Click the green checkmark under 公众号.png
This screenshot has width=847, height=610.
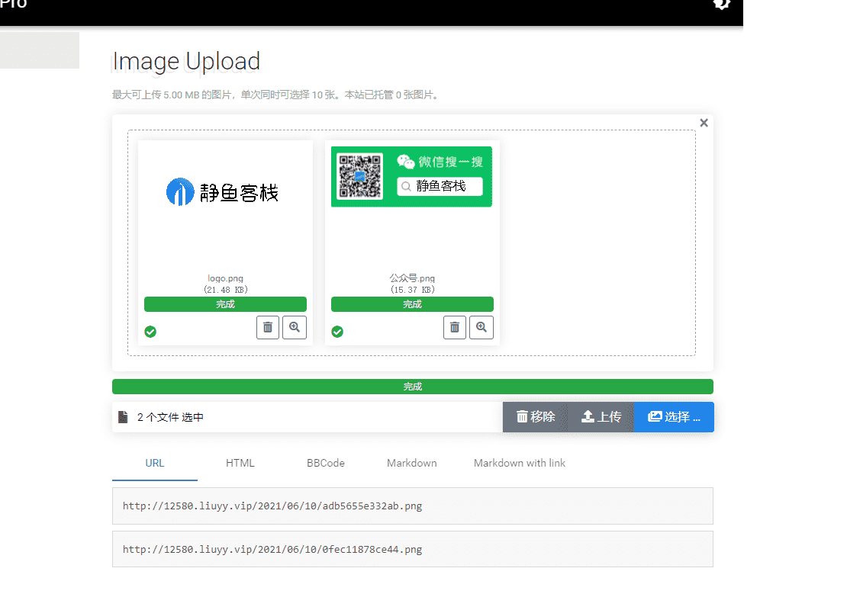coord(337,332)
